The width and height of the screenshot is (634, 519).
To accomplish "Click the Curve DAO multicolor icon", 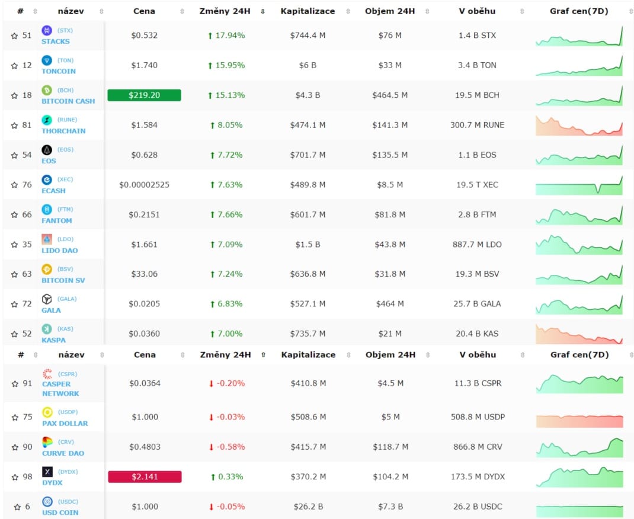I will (47, 442).
